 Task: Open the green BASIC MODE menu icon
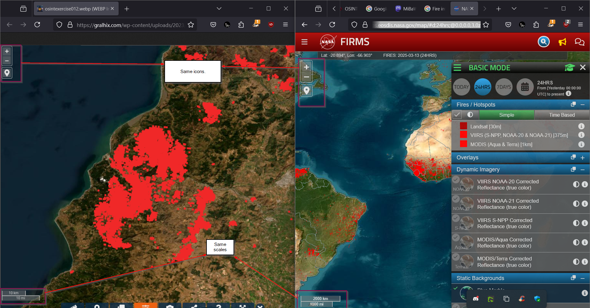tap(457, 68)
